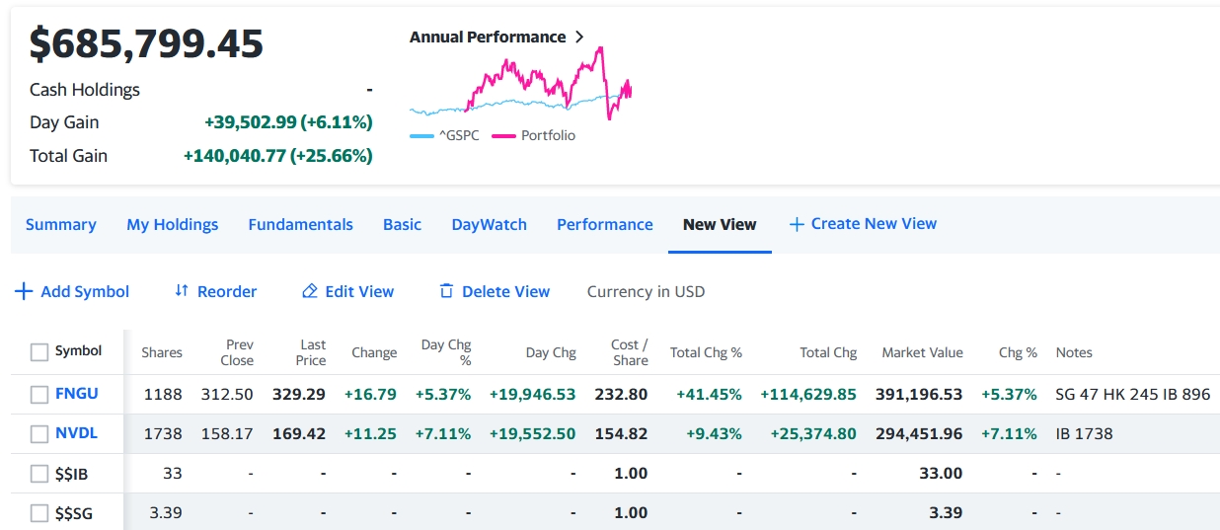Viewport: 1220px width, 530px height.
Task: Open the NVDL symbol link
Action: [x=76, y=433]
